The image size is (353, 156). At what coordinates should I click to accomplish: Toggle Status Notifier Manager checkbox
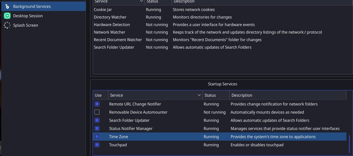97,128
